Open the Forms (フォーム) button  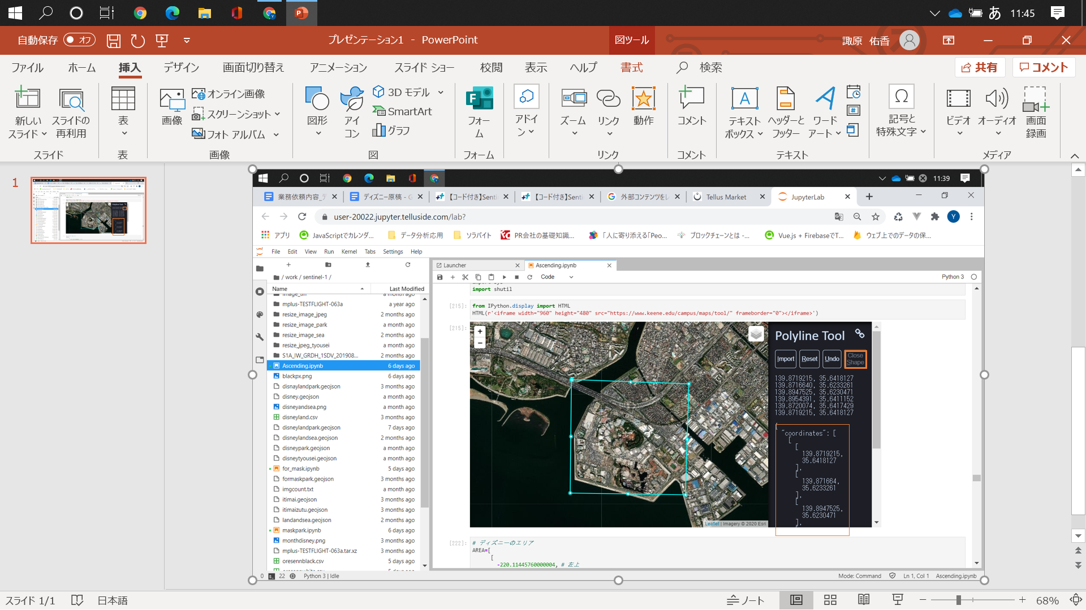pos(479,113)
